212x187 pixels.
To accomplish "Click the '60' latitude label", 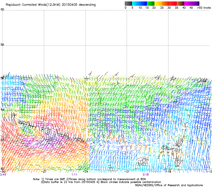I will pos(2,9).
